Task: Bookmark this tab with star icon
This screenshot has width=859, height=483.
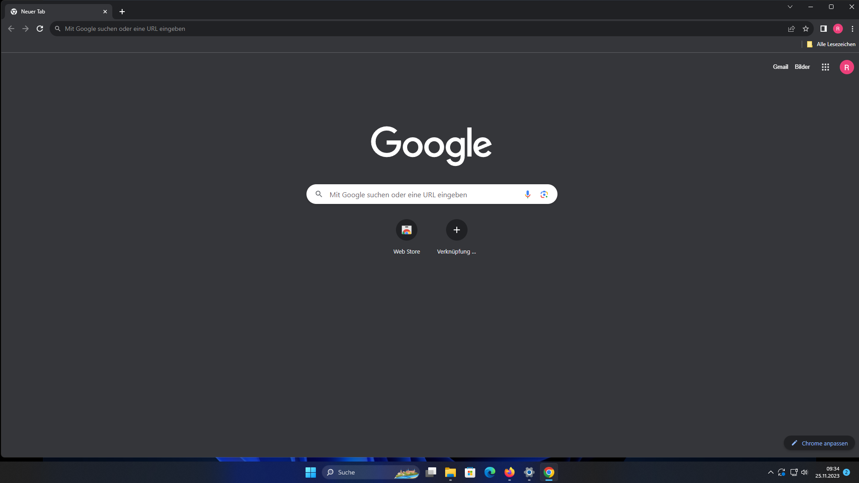Action: (x=806, y=29)
